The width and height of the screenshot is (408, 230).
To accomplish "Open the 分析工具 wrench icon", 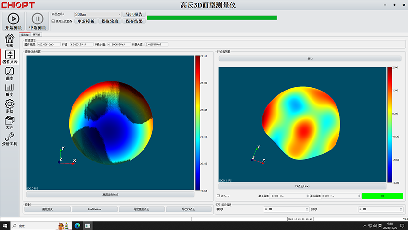I will tap(10, 138).
